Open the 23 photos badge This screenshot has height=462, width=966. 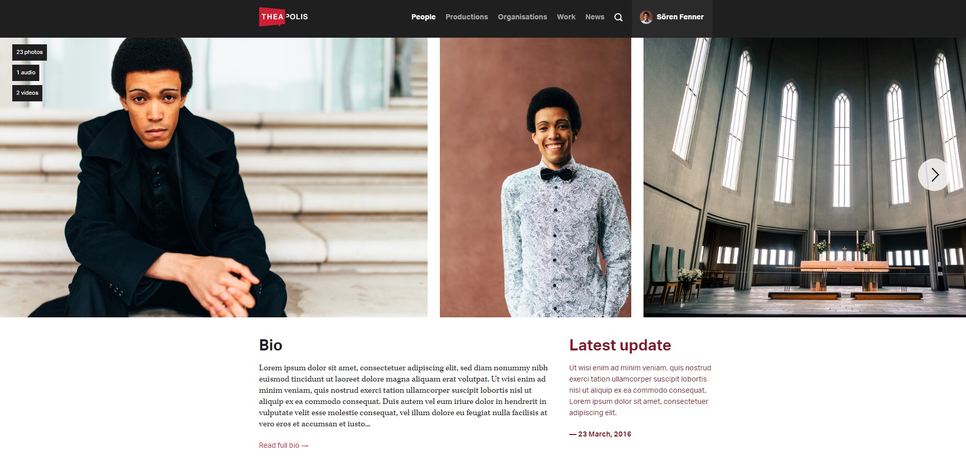(30, 52)
